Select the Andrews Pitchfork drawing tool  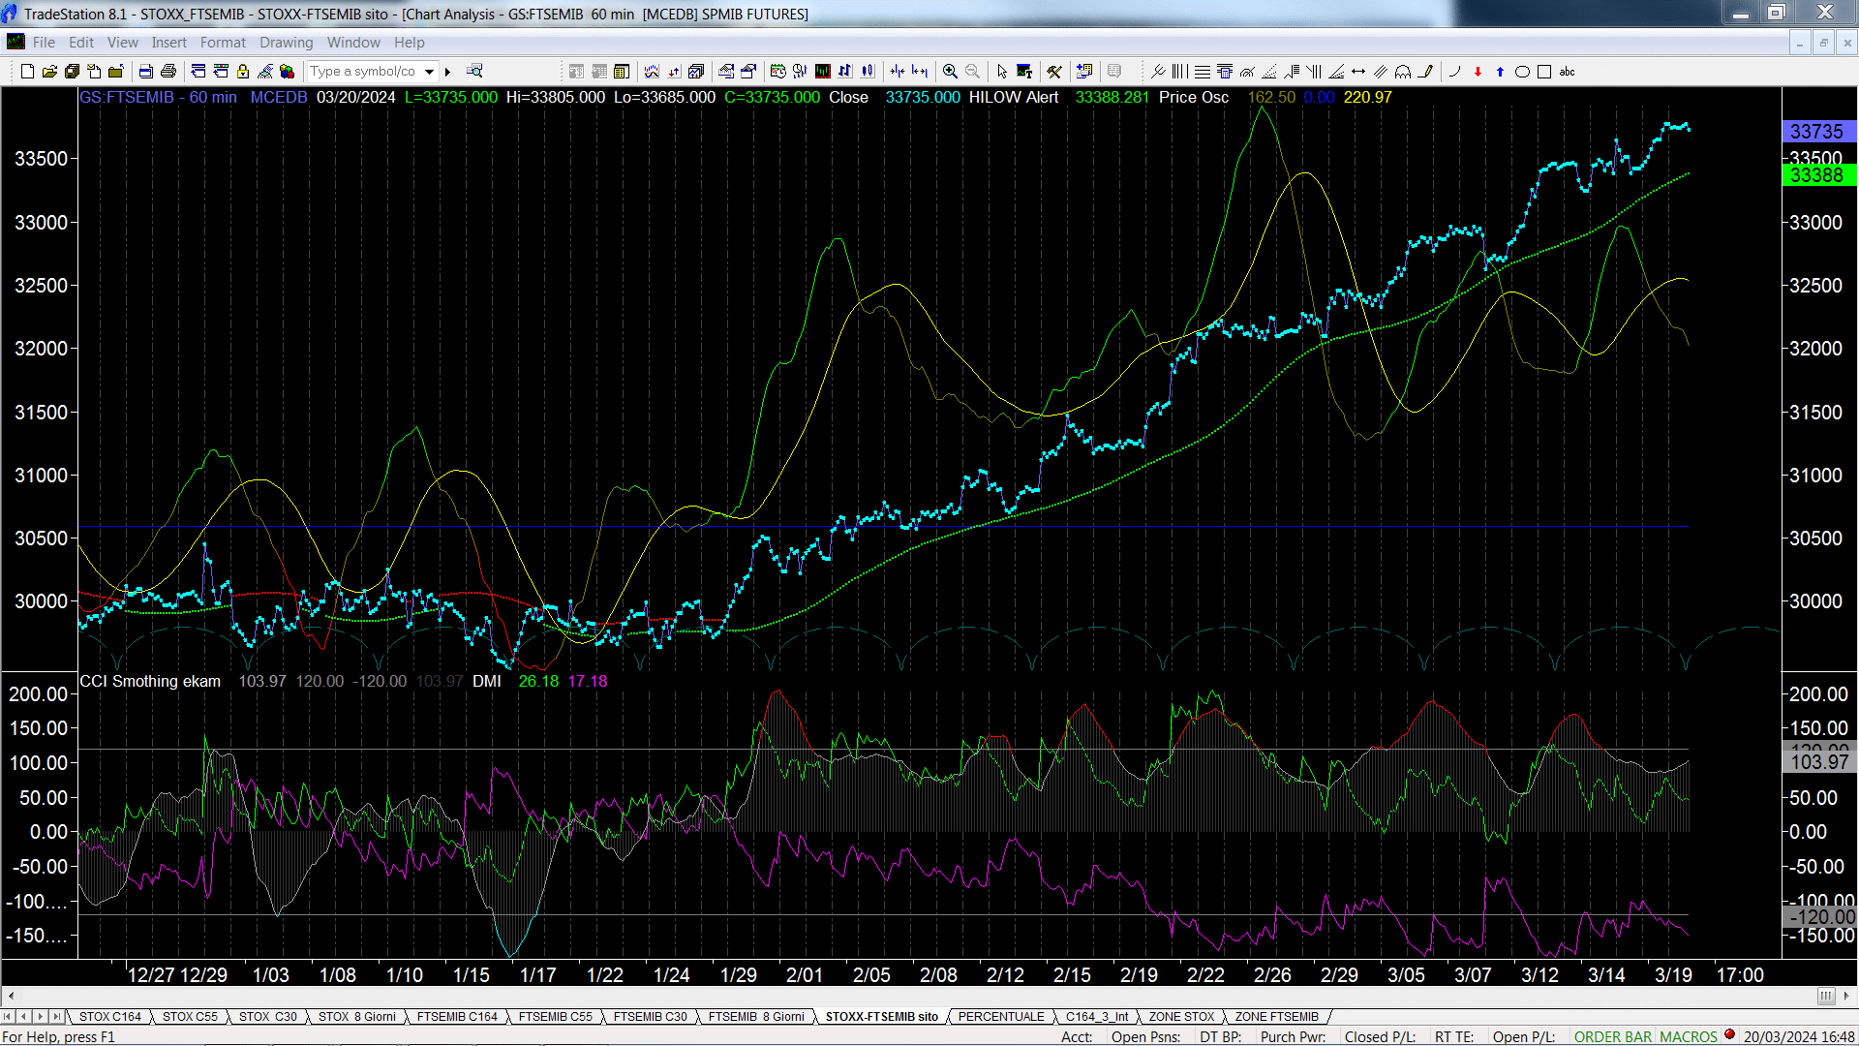pos(1157,71)
